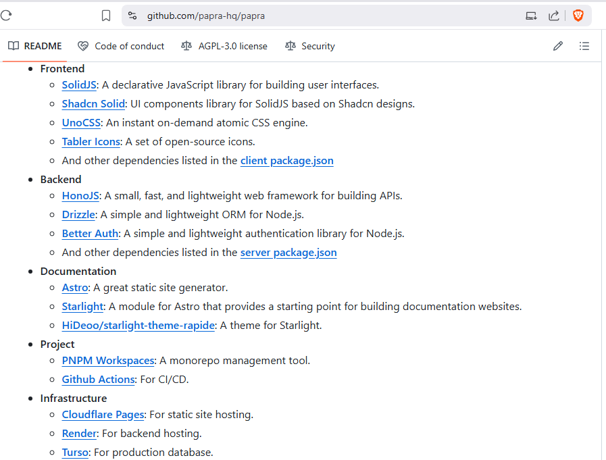The image size is (606, 460).
Task: Open the Shadcn Solid link
Action: coord(93,104)
